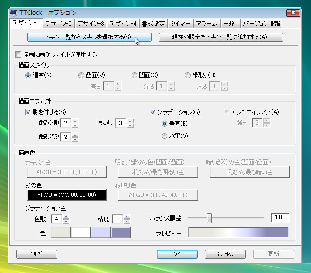This screenshot has width=311, height=273.
Task: Select 垂直(E) gradient direction
Action: pyautogui.click(x=165, y=124)
